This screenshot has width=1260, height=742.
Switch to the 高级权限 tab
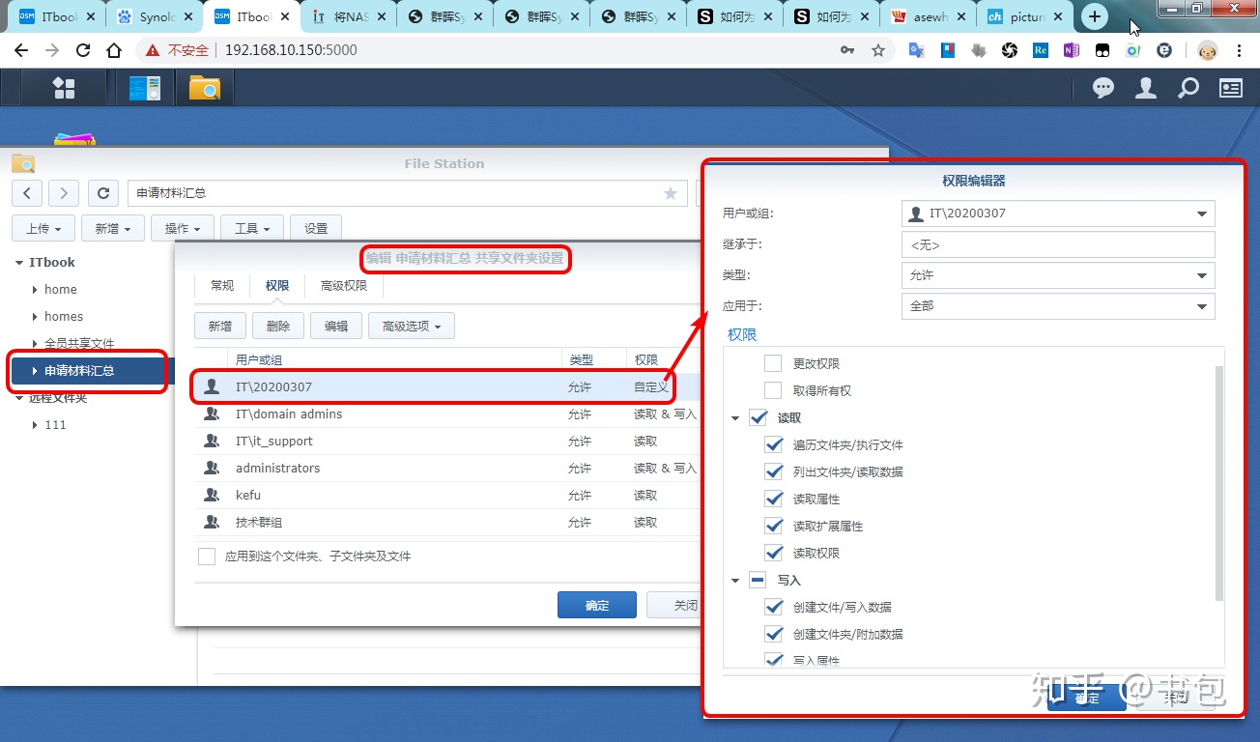344,285
